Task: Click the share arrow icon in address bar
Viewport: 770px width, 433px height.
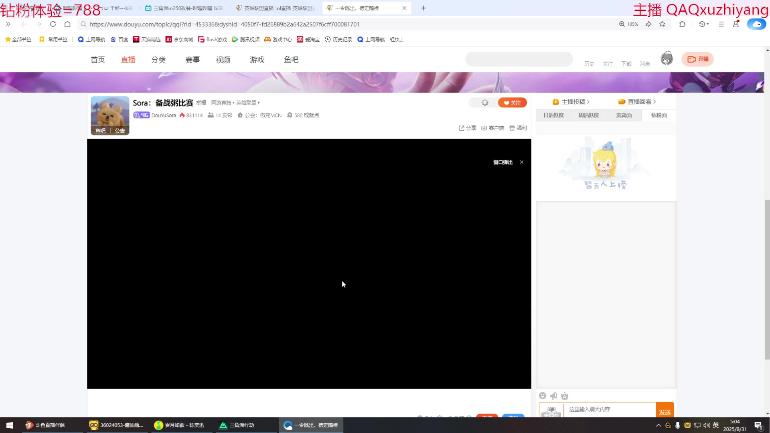Action: point(648,24)
